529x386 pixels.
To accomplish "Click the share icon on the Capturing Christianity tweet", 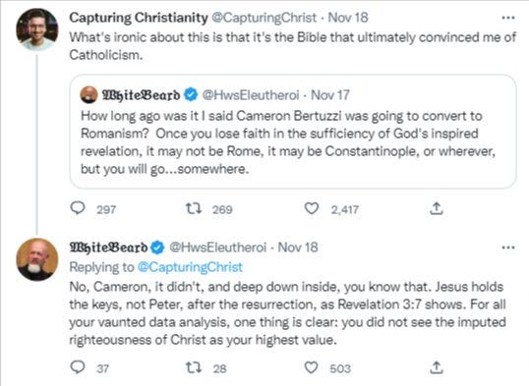I will pyautogui.click(x=437, y=208).
